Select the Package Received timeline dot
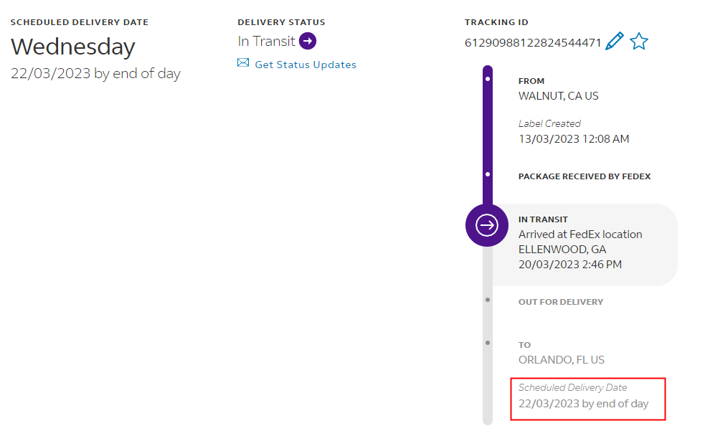Screen dimensions: 705x431 [x=488, y=174]
